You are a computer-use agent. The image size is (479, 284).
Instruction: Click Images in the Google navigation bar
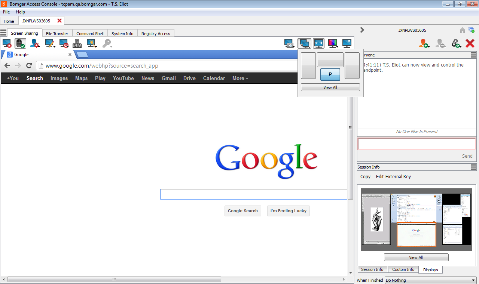click(x=59, y=78)
